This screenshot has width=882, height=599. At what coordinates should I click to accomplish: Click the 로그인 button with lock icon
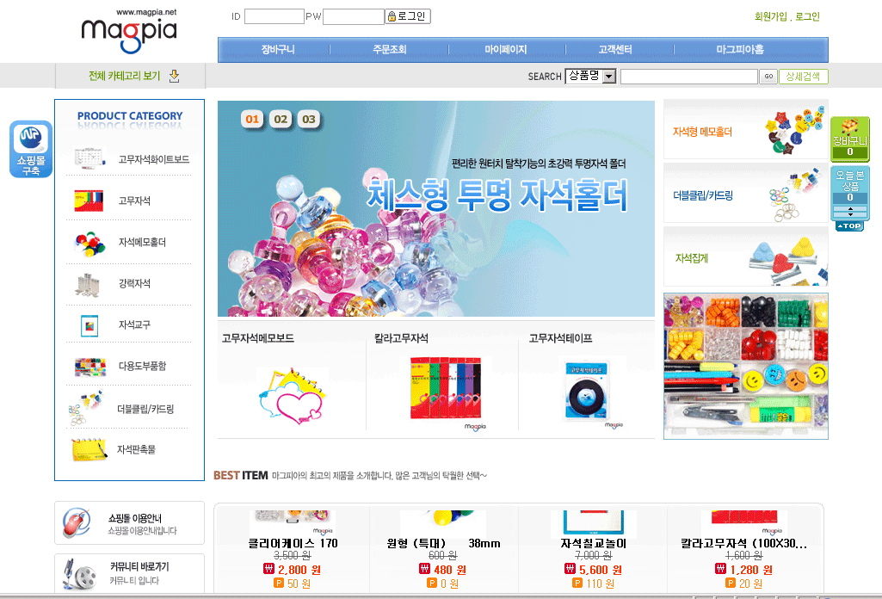(x=408, y=16)
